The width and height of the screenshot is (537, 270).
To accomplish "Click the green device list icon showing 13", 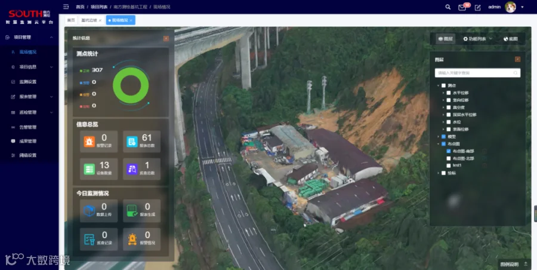I will click(89, 169).
